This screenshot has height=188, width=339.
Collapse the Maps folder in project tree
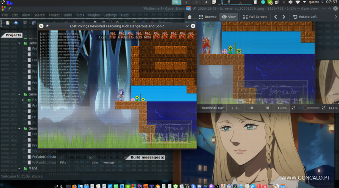tap(19, 168)
